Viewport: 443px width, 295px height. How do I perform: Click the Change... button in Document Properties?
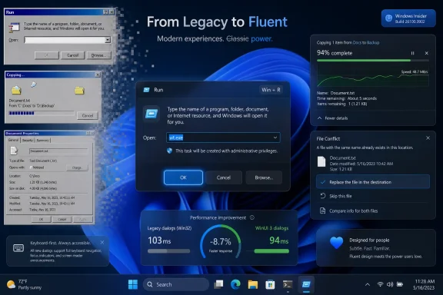click(x=77, y=167)
